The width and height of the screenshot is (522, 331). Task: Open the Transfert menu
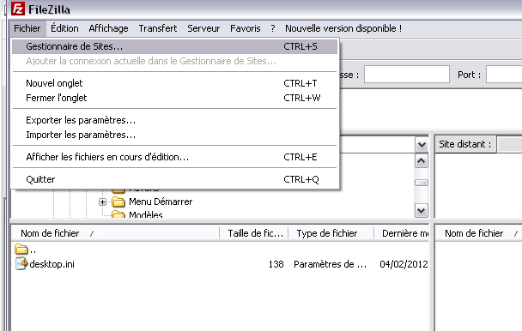click(x=158, y=28)
